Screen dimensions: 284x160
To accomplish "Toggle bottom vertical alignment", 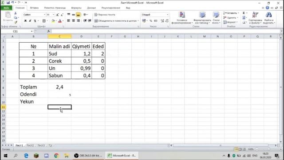I will [78, 15].
